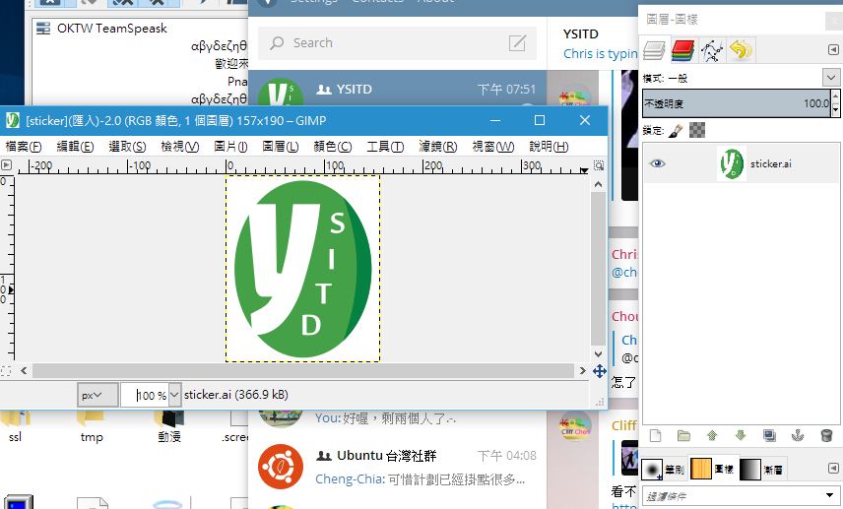Switch to the Brushes tab in lower dock
Image resolution: width=843 pixels, height=509 pixels.
(x=663, y=470)
